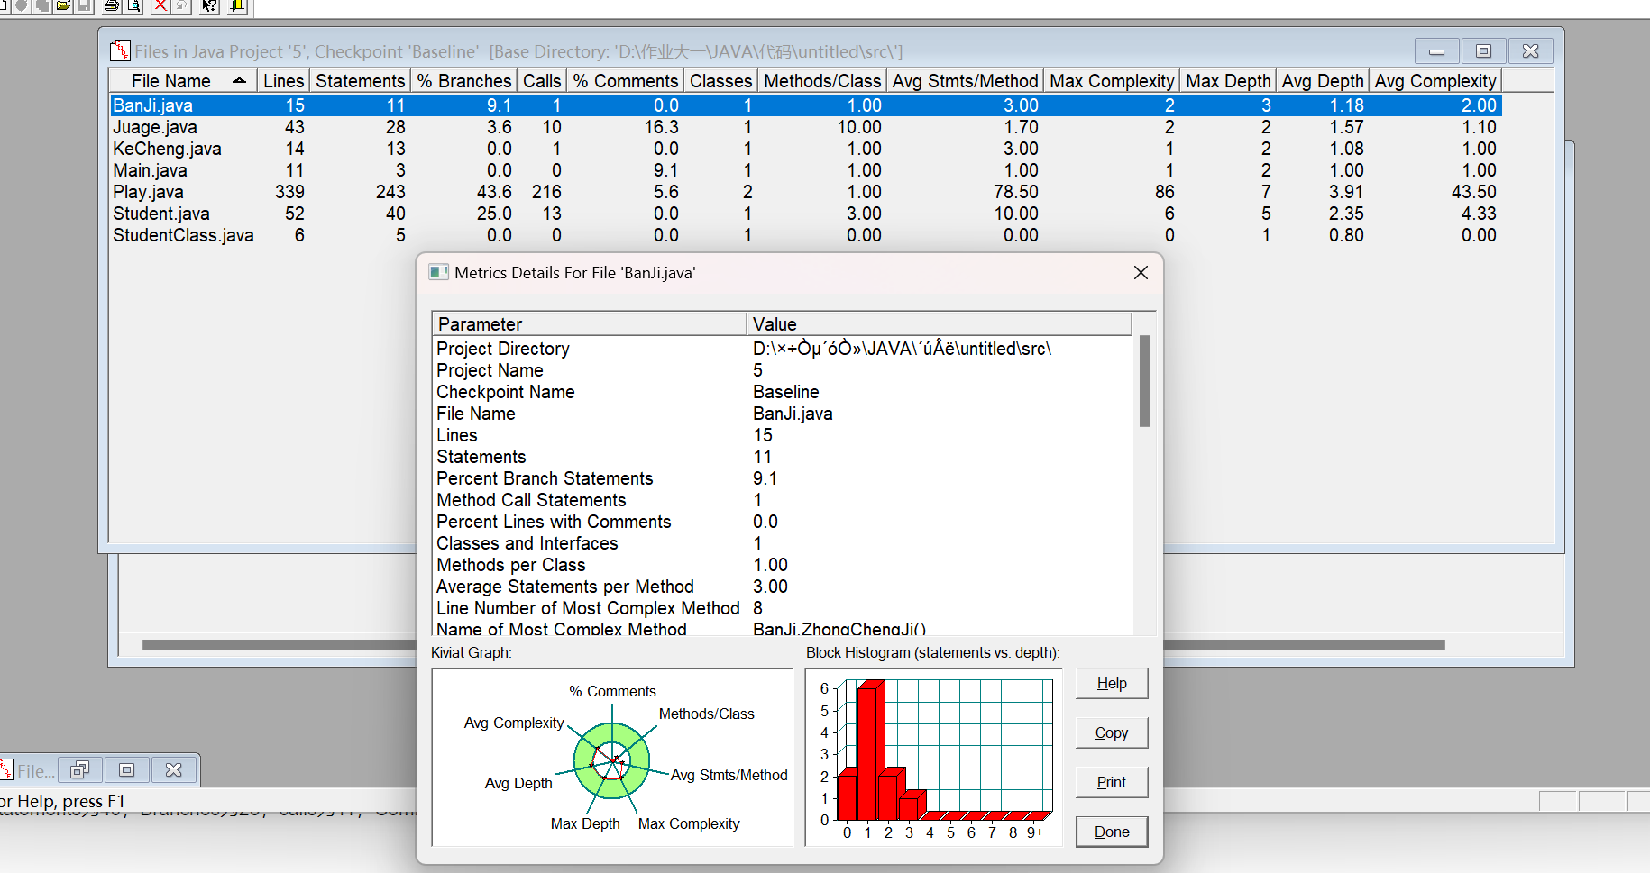The image size is (1650, 873).
Task: Sort by the Statements column header
Action: tap(361, 81)
